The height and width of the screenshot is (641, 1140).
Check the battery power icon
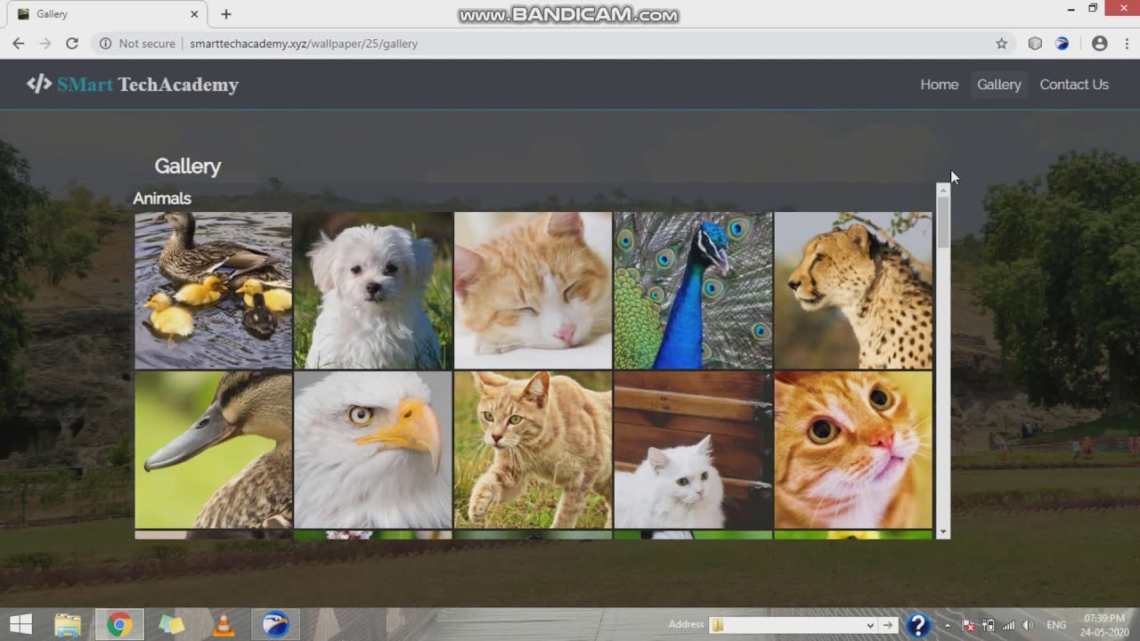pos(988,625)
